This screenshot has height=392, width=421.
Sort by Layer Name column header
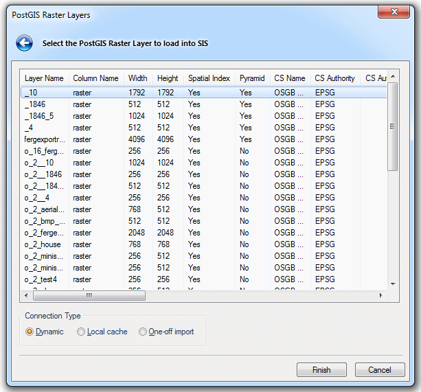(44, 78)
